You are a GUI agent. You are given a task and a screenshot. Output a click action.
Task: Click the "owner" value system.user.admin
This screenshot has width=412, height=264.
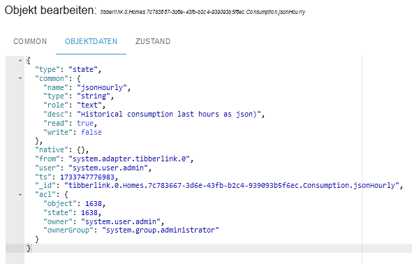coord(121,221)
